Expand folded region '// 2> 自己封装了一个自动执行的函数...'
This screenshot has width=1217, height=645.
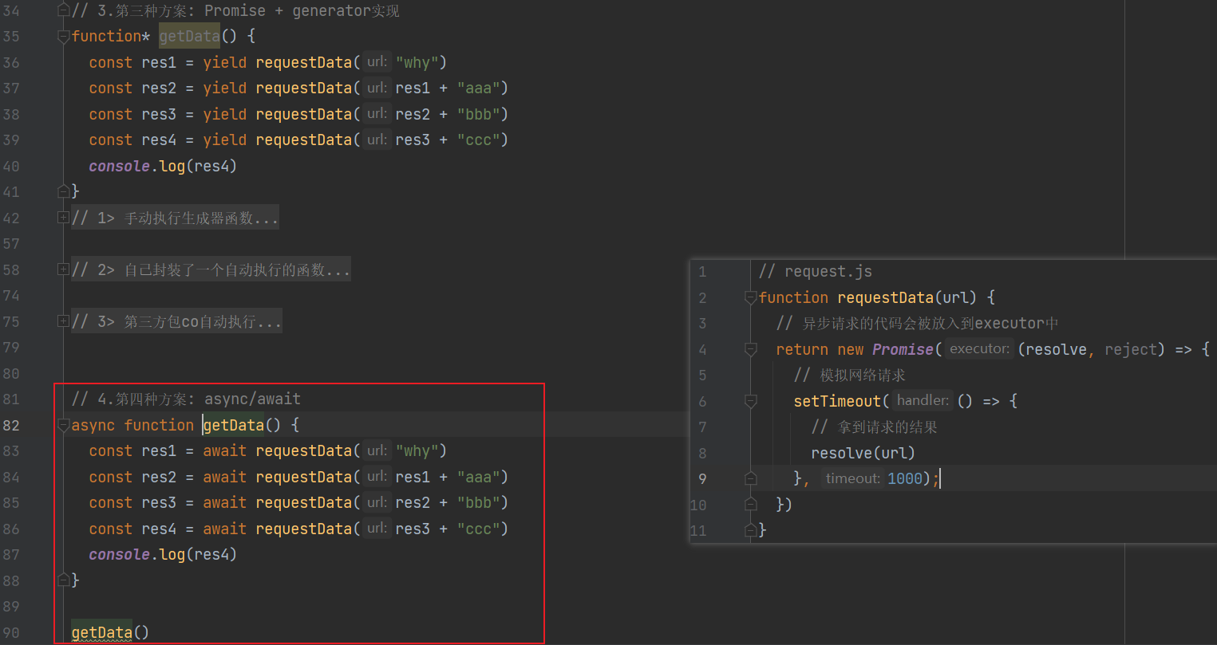click(x=64, y=269)
